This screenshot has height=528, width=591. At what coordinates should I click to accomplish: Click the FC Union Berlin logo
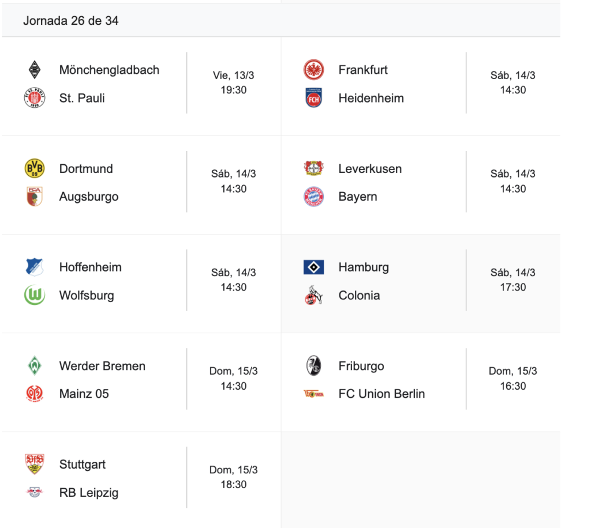pyautogui.click(x=314, y=394)
